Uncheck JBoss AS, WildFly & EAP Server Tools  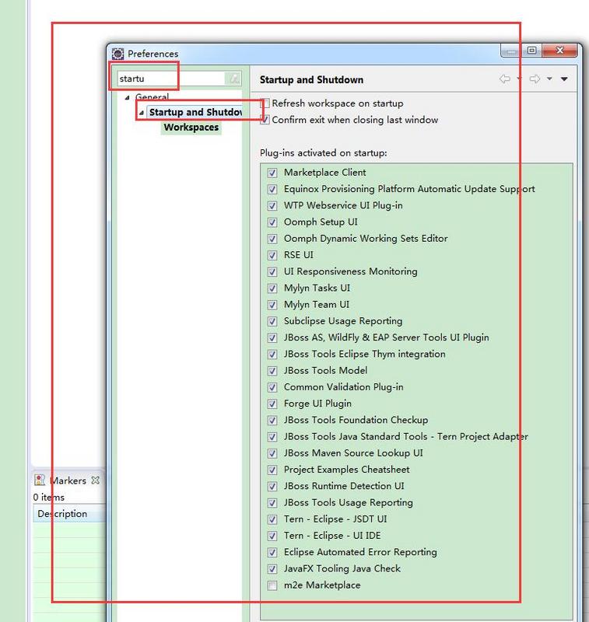(x=272, y=338)
